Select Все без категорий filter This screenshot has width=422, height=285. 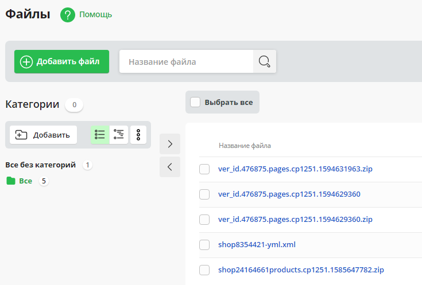point(40,165)
